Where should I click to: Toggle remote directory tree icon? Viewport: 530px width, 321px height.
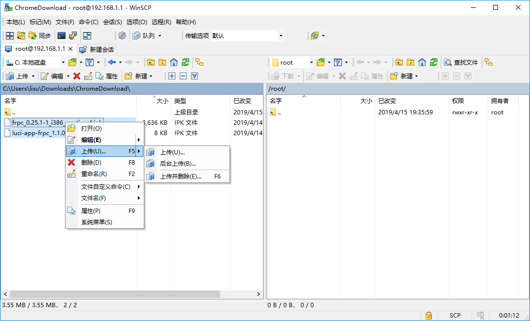489,63
